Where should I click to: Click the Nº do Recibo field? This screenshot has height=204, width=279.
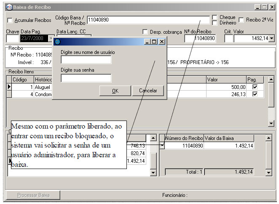[200, 38]
